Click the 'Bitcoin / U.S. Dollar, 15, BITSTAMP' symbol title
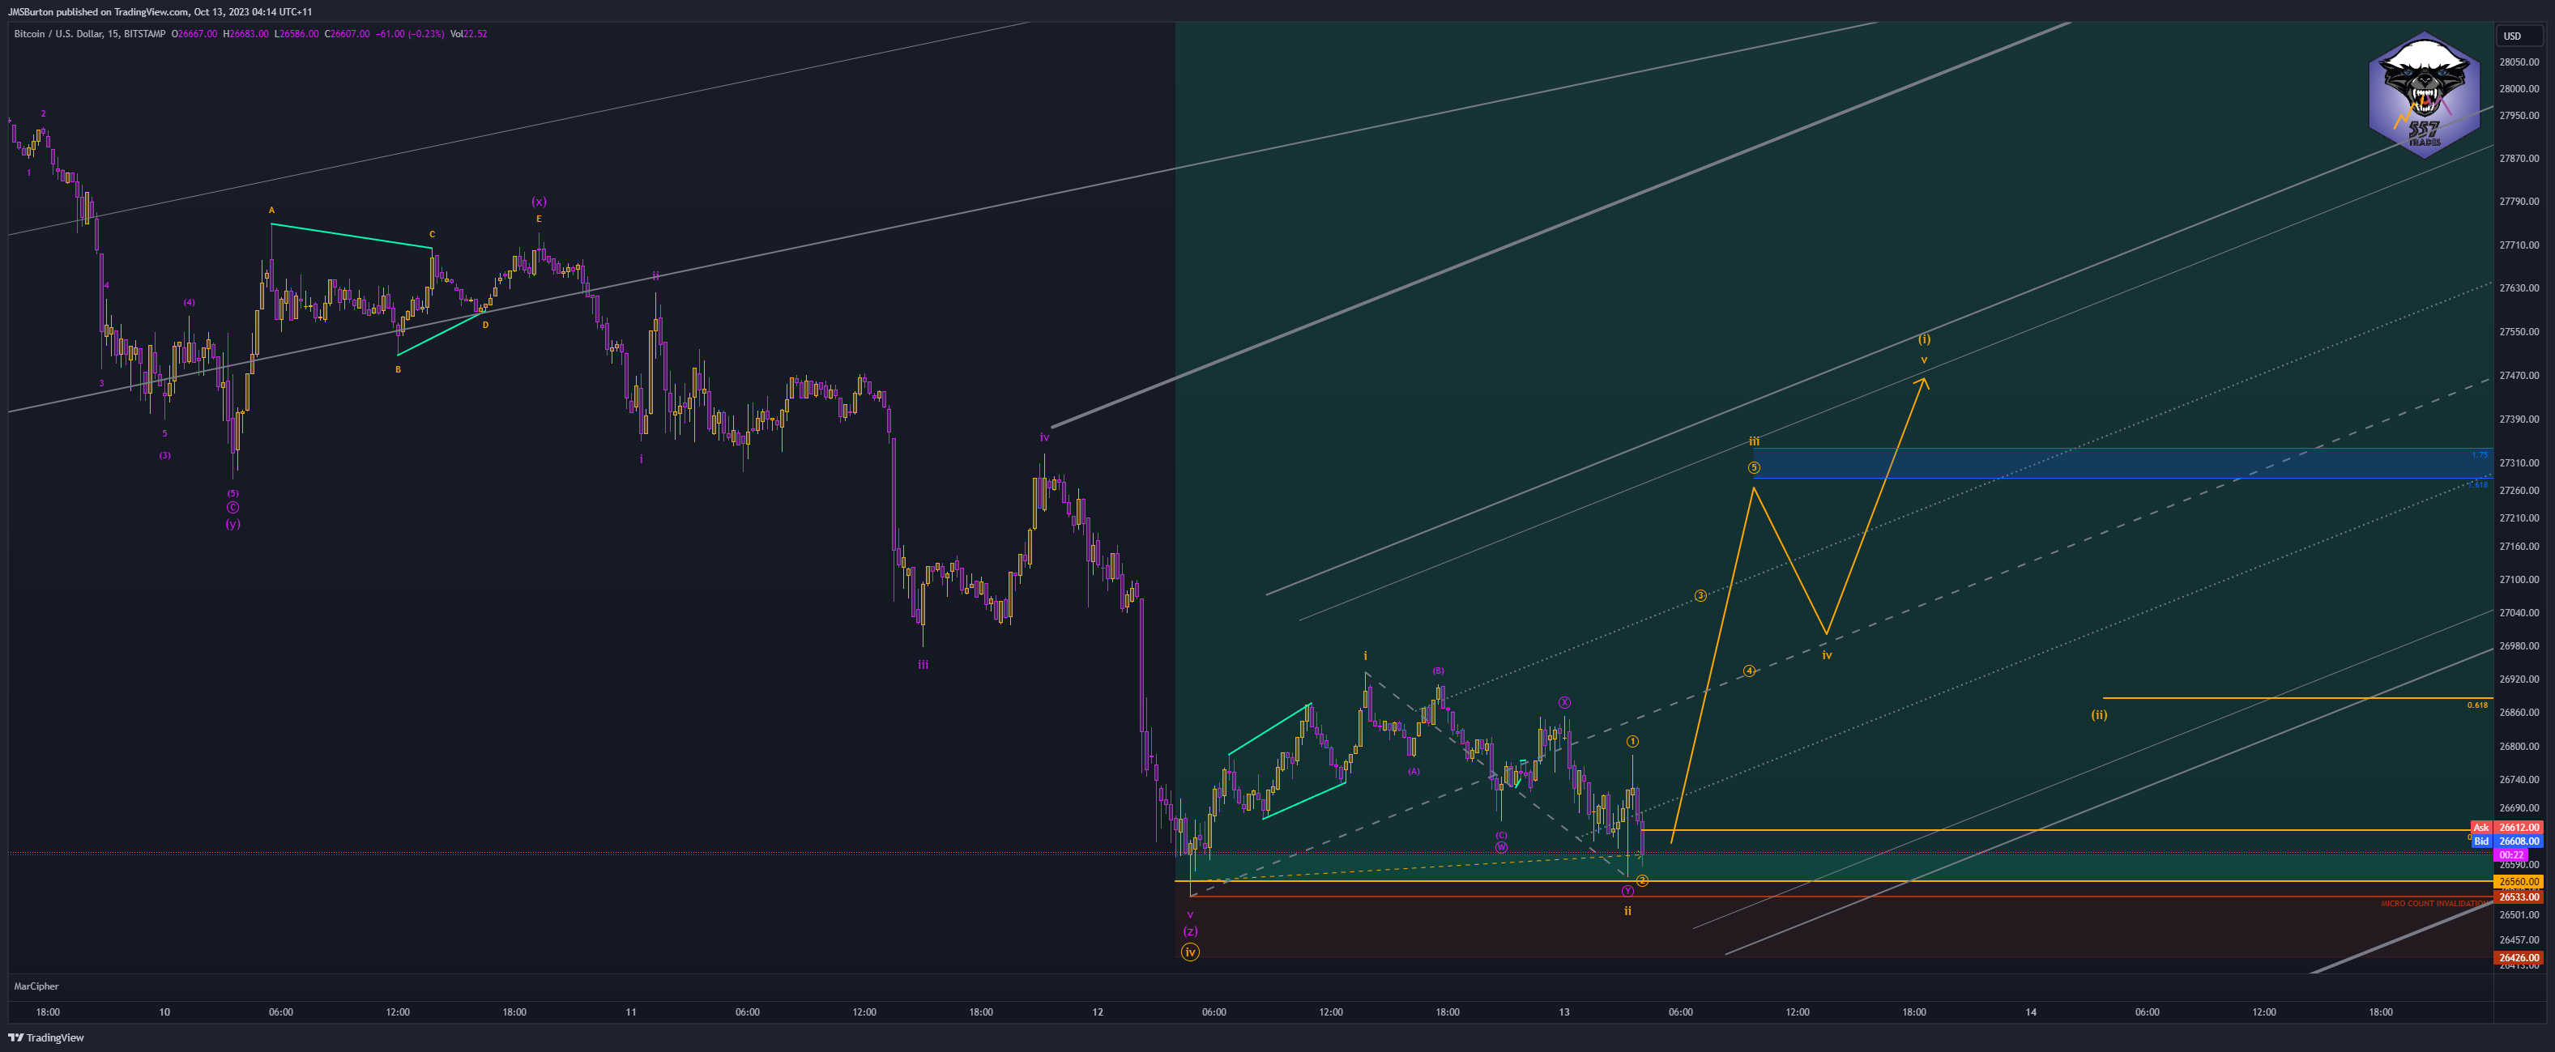This screenshot has height=1052, width=2555. click(89, 34)
